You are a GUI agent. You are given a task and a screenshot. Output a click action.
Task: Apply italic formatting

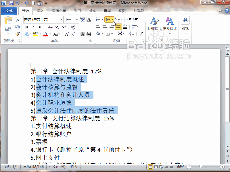tap(33, 27)
